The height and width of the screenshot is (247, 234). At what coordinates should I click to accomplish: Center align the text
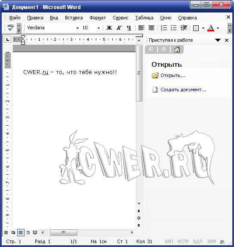(151, 28)
